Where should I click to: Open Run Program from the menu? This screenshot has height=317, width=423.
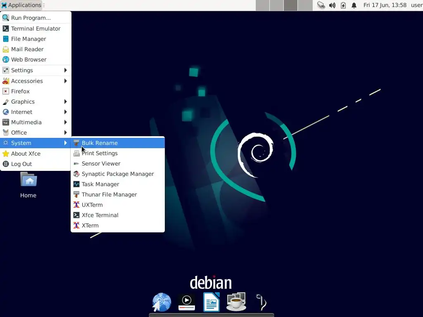tap(36, 18)
